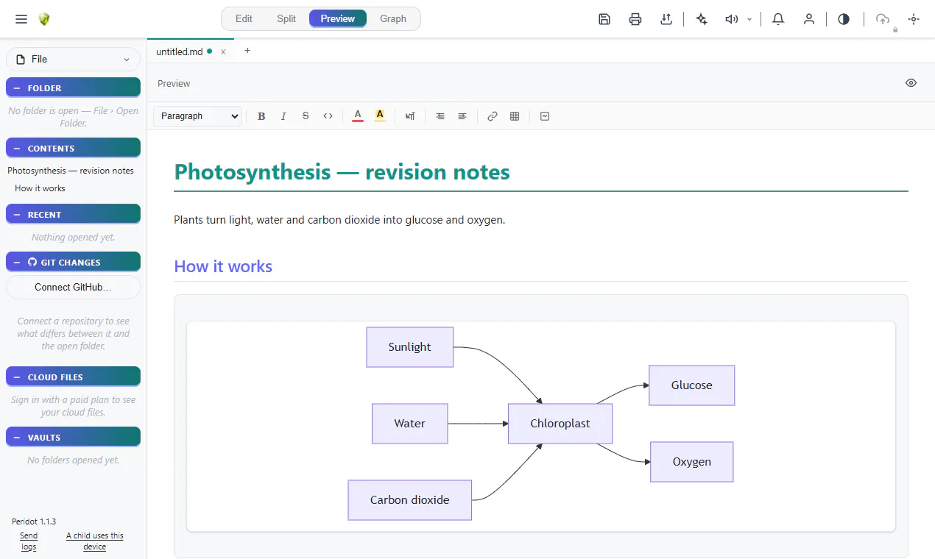Screen dimensions: 935x559
Task: Click the import/export arrows icon
Action: pos(666,19)
